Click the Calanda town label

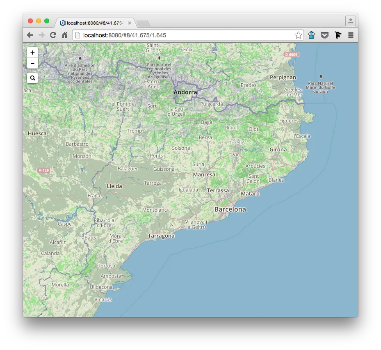tap(50, 253)
